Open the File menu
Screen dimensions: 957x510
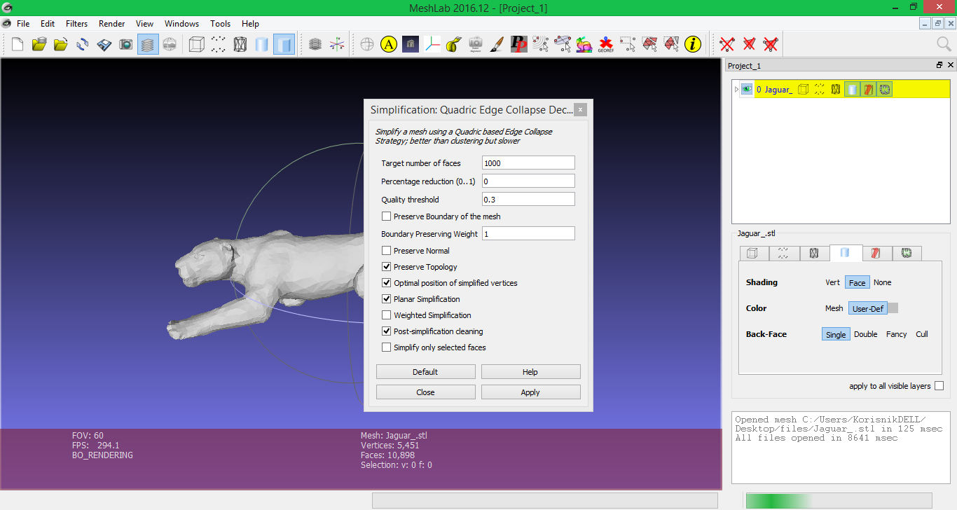23,23
